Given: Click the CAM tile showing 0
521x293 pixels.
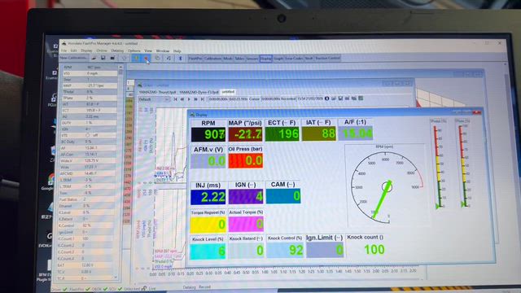Looking at the screenshot, I should (x=283, y=196).
